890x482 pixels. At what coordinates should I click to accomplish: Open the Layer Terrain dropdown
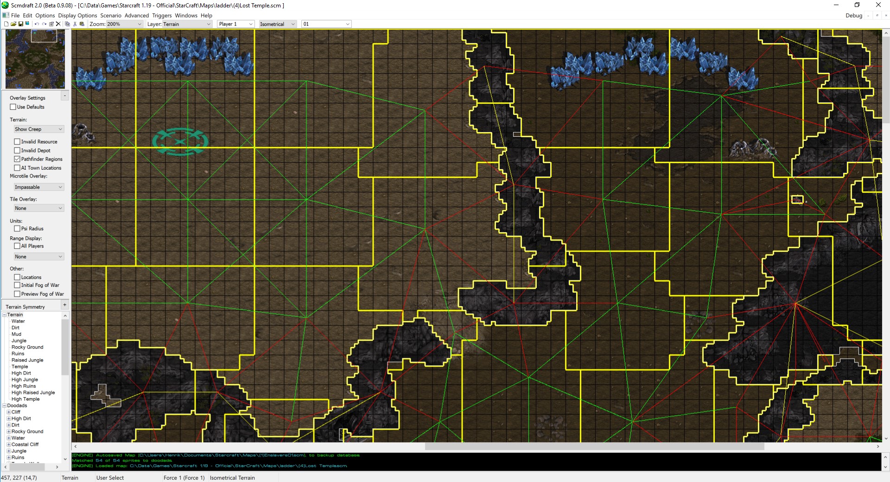tap(208, 24)
